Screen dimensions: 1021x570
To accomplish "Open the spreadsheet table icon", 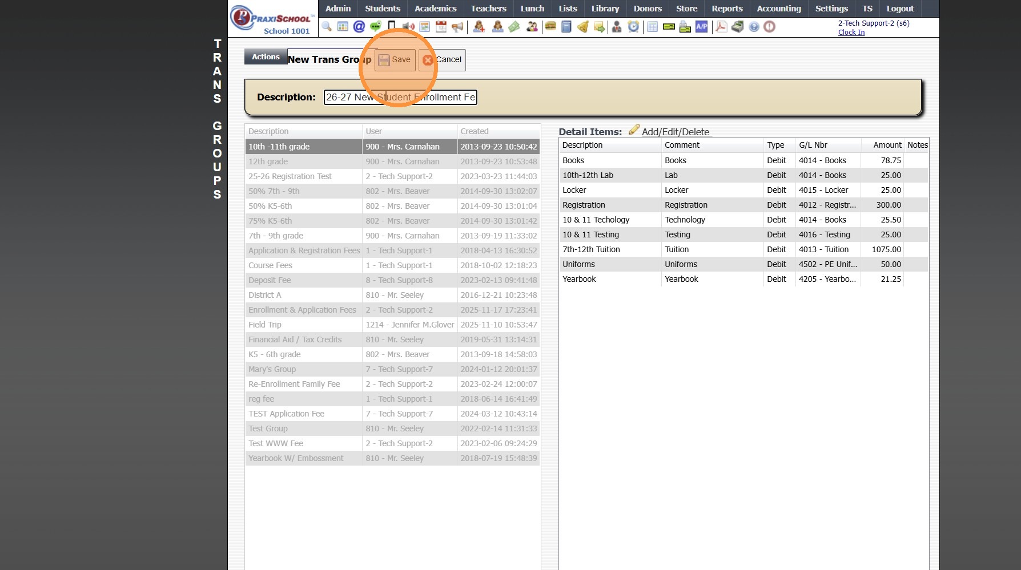I will pyautogui.click(x=653, y=27).
